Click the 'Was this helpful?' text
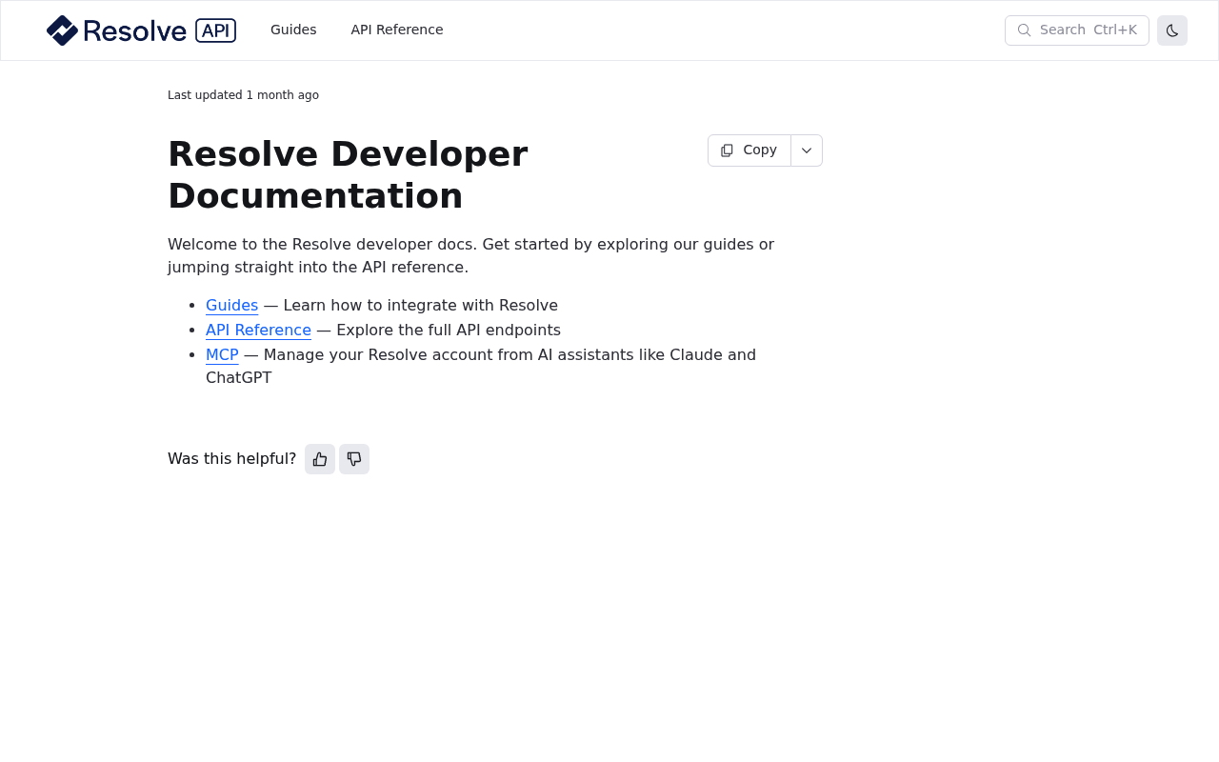1219x762 pixels. [x=232, y=459]
